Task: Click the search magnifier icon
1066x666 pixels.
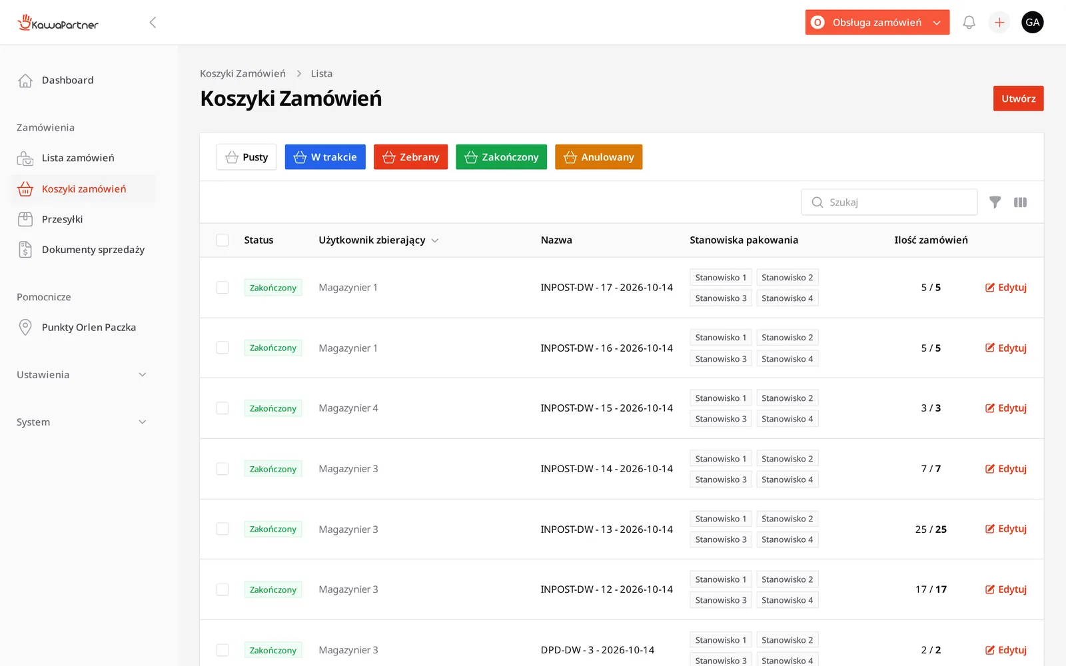Action: pyautogui.click(x=817, y=202)
